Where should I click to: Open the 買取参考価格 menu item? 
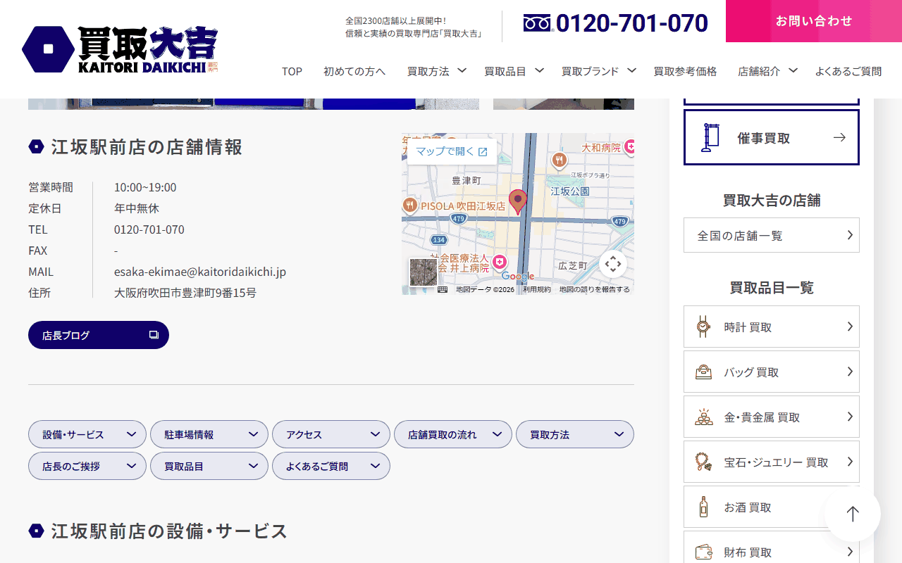pyautogui.click(x=685, y=71)
